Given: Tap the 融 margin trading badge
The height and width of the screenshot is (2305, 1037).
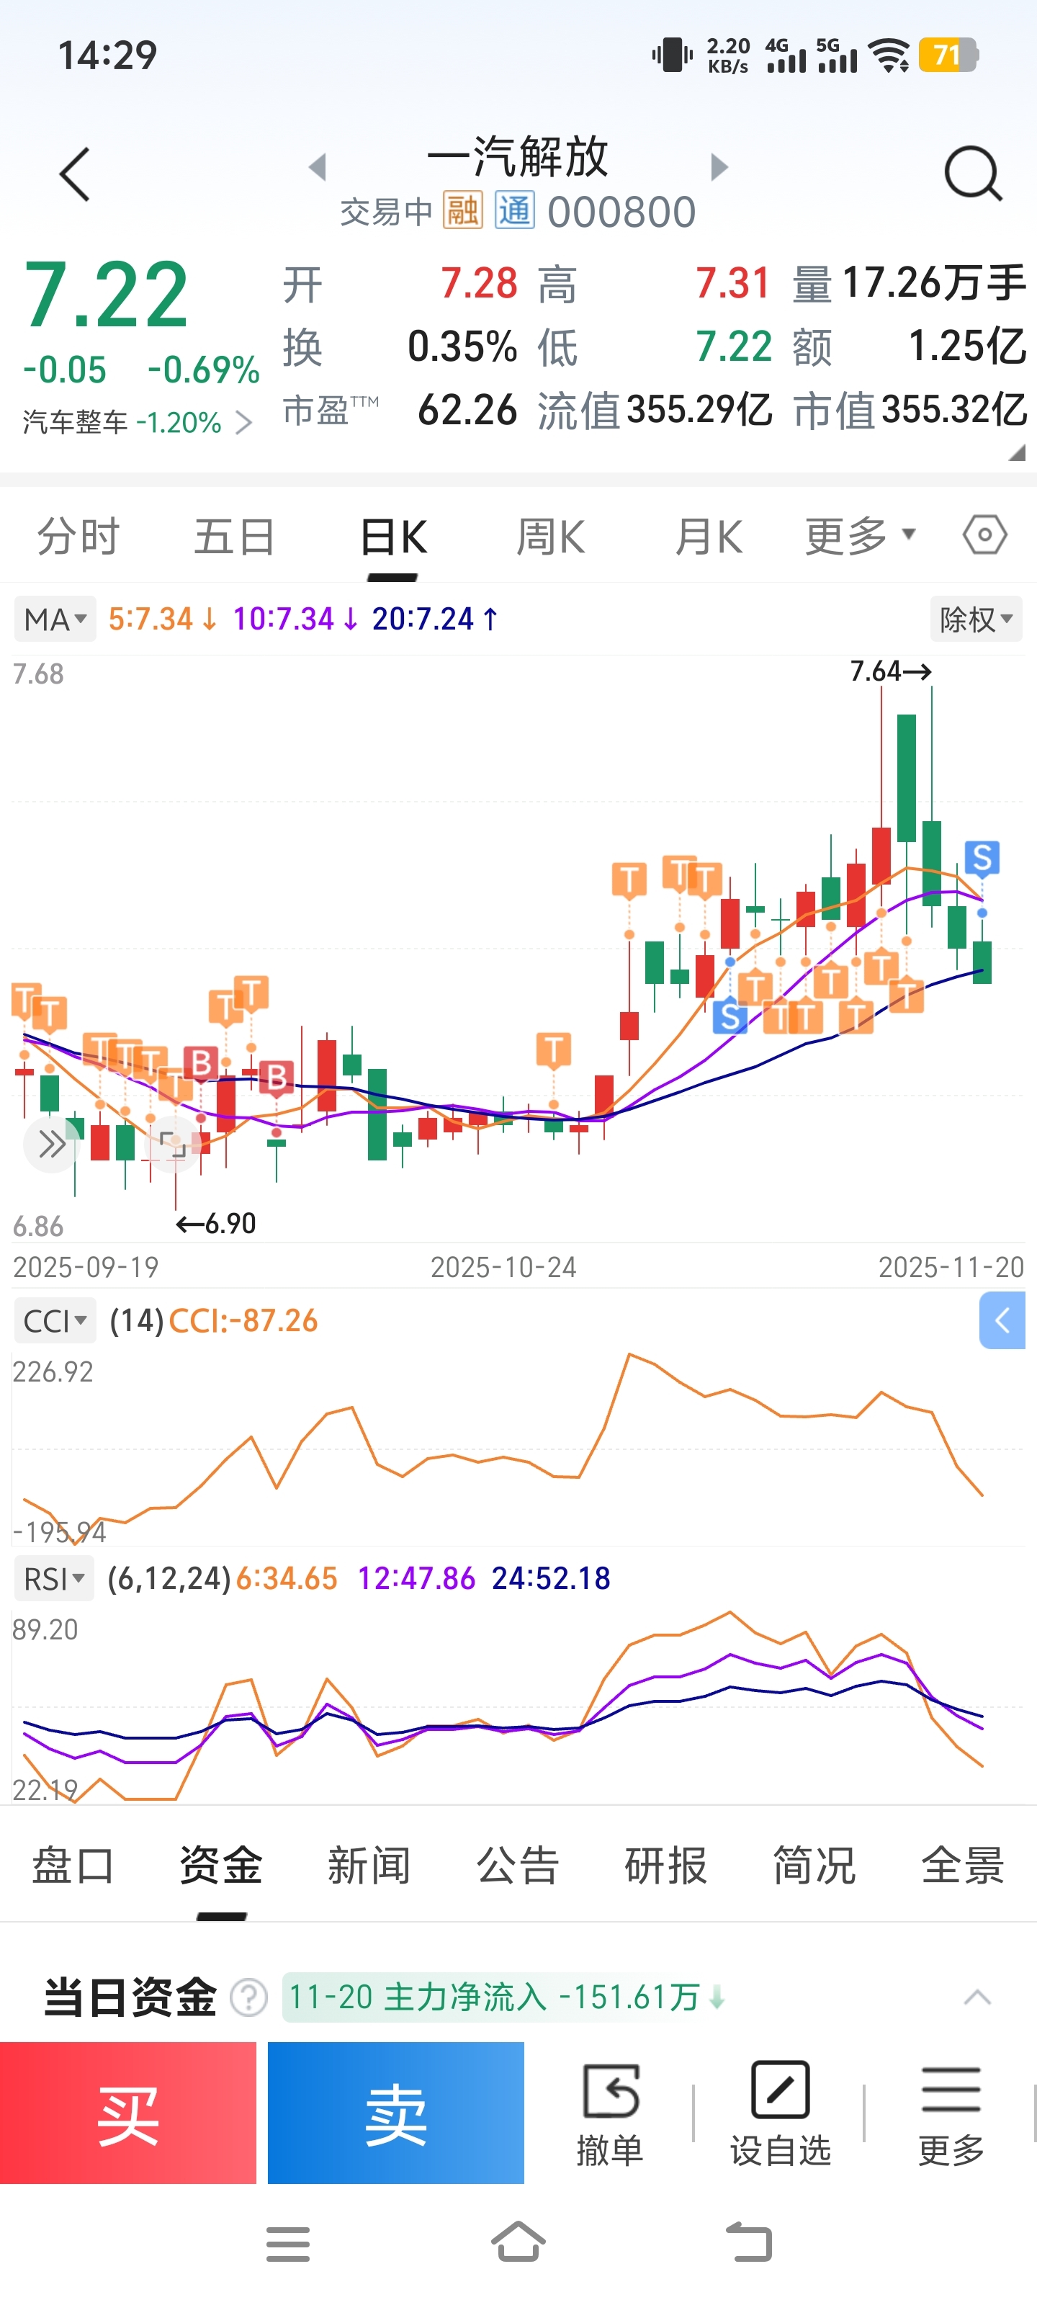Looking at the screenshot, I should [x=462, y=212].
